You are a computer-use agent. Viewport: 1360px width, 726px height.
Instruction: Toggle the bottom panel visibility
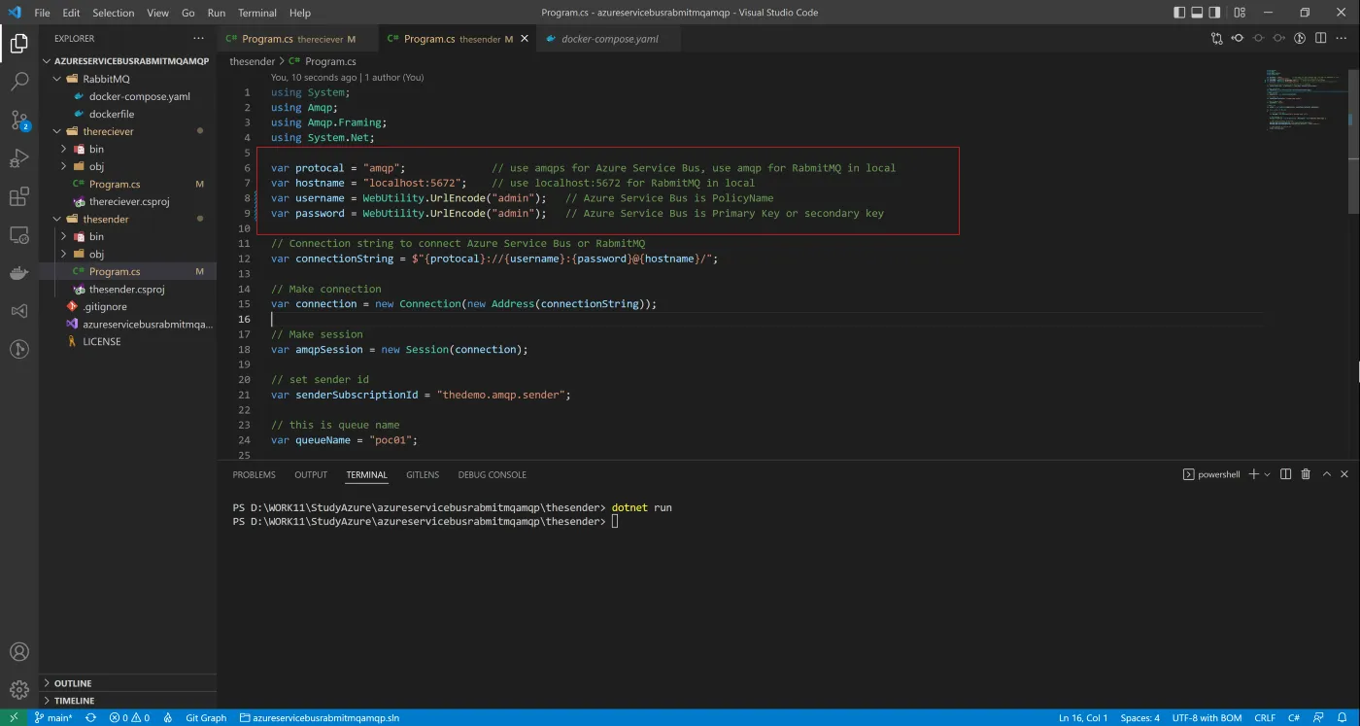1198,13
